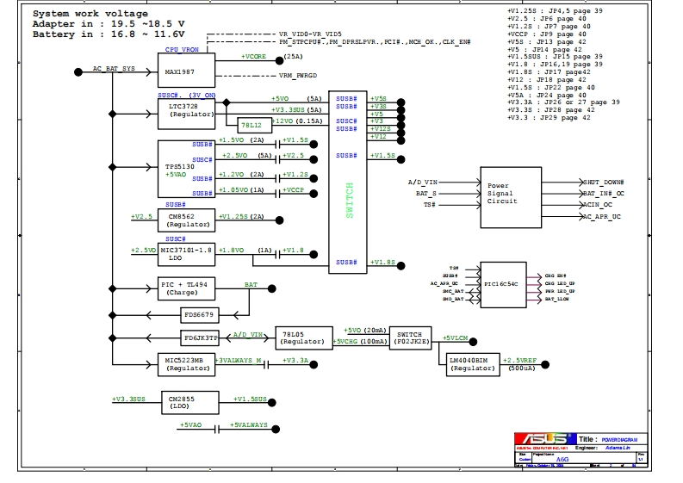The width and height of the screenshot is (683, 483).
Task: Click the 78L05 regulator block
Action: point(301,337)
